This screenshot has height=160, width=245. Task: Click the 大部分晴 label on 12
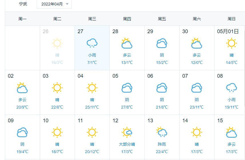click(x=127, y=144)
